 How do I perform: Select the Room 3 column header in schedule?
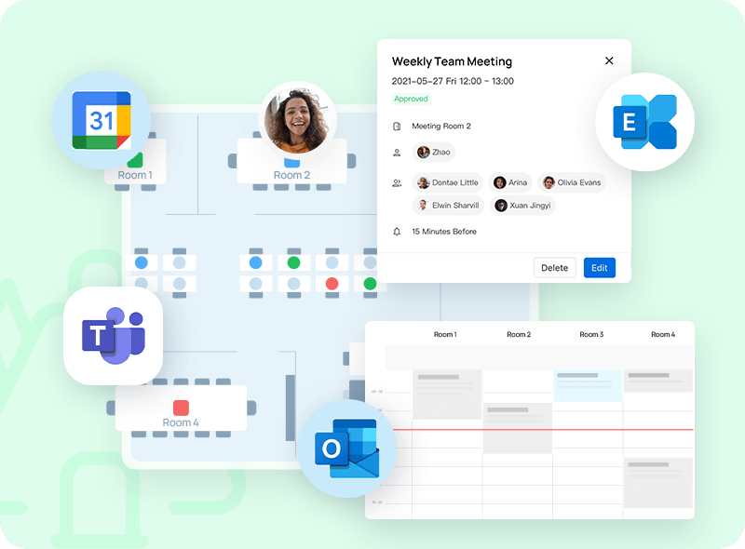[591, 335]
